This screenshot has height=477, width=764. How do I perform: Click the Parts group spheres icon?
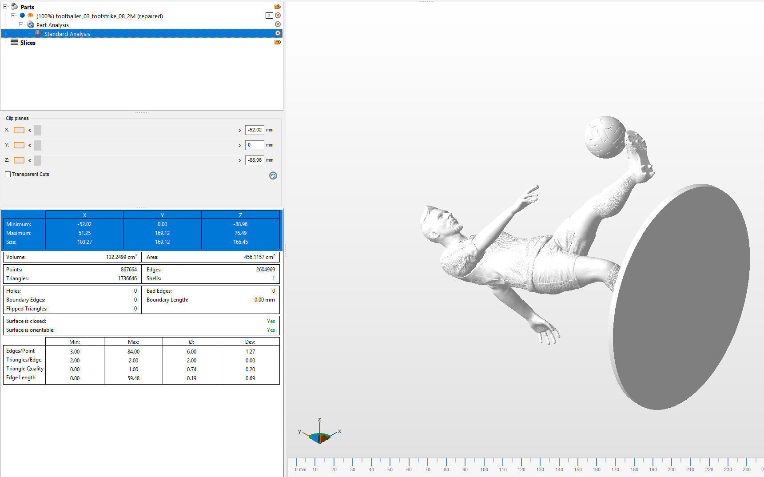pos(14,7)
